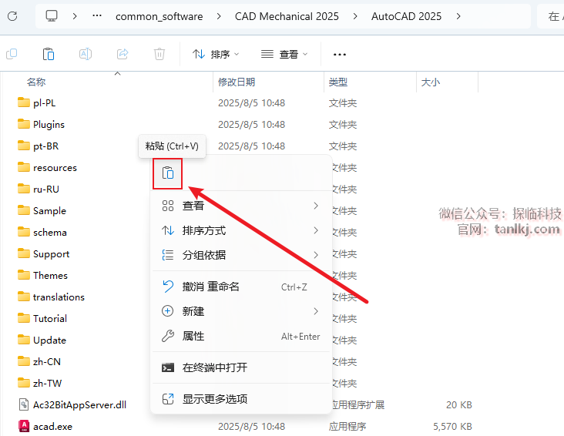564x436 pixels.
Task: Choose 撤消 重命名 in the context menu
Action: (240, 287)
